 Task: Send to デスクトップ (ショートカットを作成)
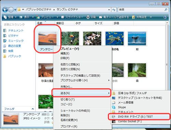(x=141, y=98)
